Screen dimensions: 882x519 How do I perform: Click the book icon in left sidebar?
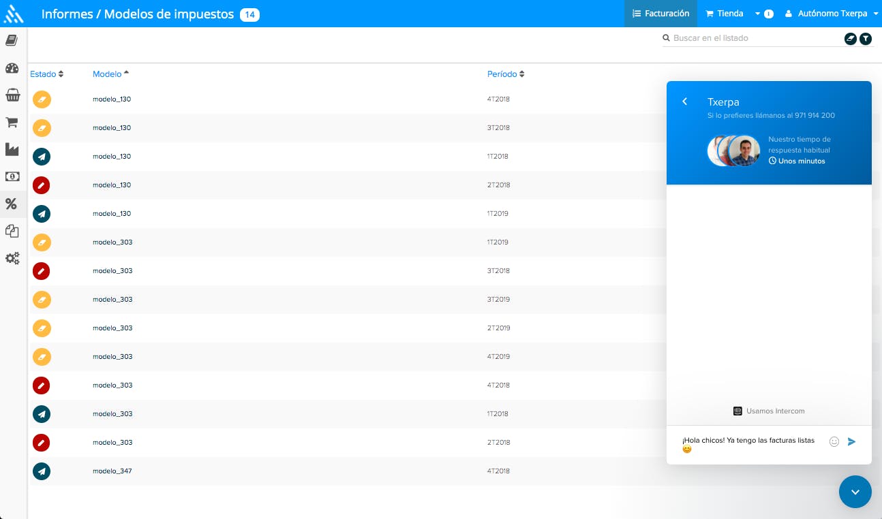[12, 41]
